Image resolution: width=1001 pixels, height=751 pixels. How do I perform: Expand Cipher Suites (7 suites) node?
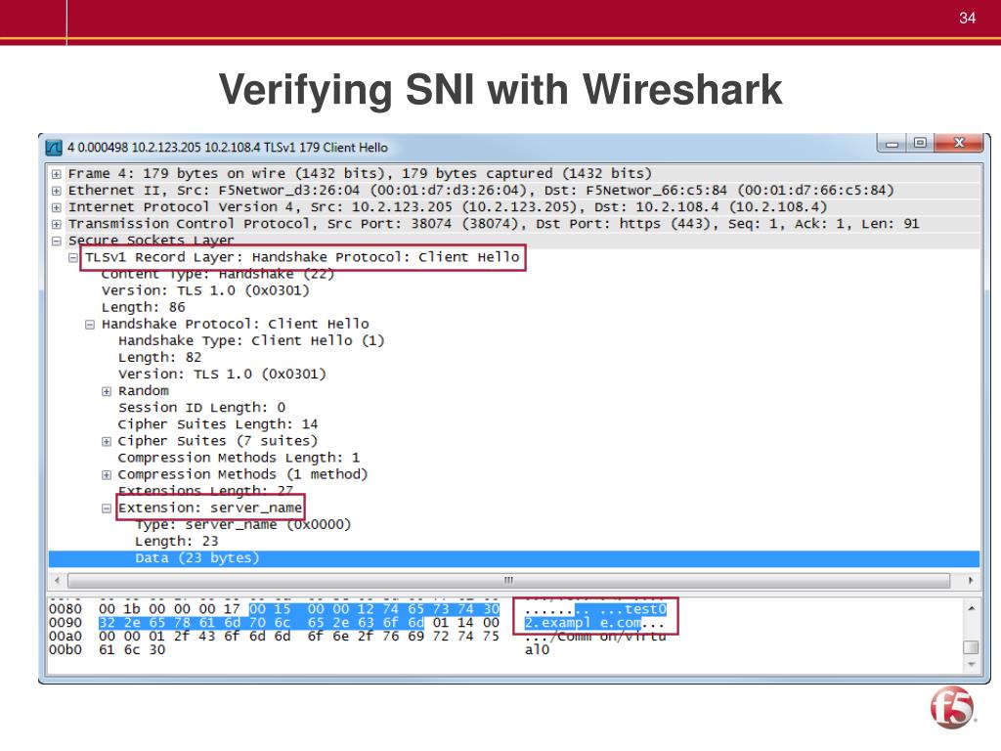[107, 441]
